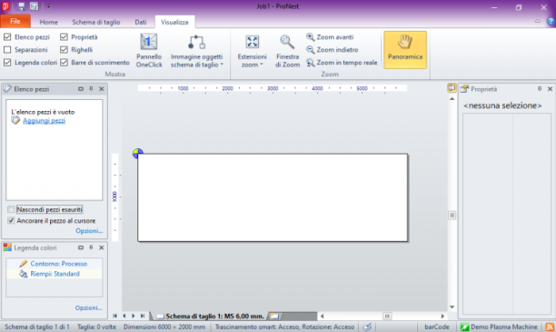Click Riempi: Standard legend entry
Viewport: 556px width, 332px height.
coord(55,274)
